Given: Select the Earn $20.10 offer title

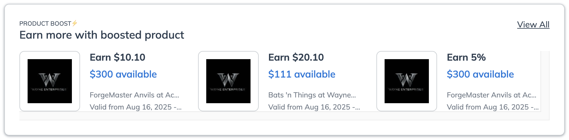Looking at the screenshot, I should coord(296,57).
